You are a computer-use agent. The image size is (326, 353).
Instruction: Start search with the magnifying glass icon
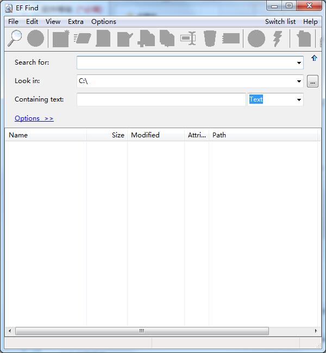tap(15, 39)
